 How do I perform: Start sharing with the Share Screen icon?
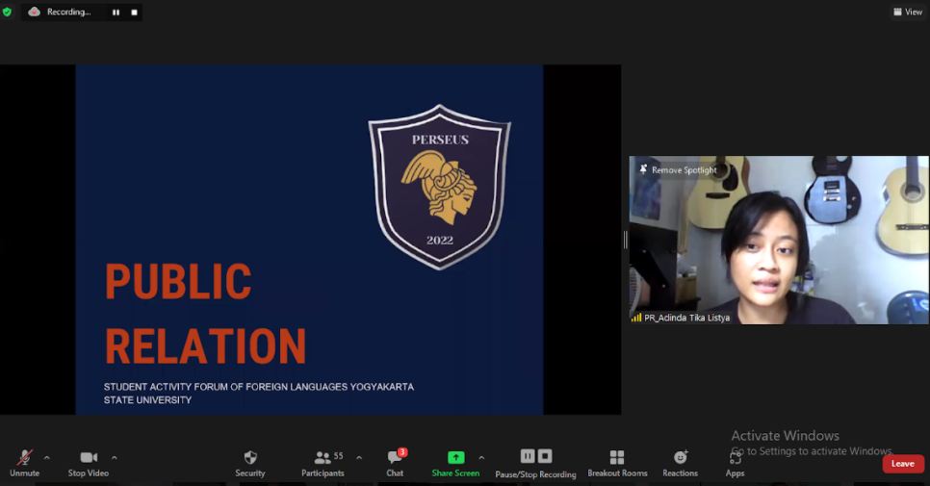pos(455,458)
